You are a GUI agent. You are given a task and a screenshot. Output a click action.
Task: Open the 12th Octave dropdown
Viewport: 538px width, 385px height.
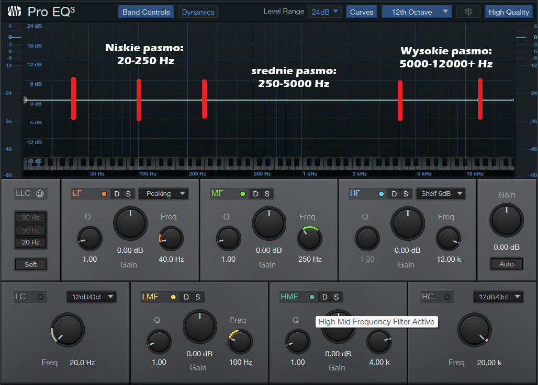[x=416, y=12]
